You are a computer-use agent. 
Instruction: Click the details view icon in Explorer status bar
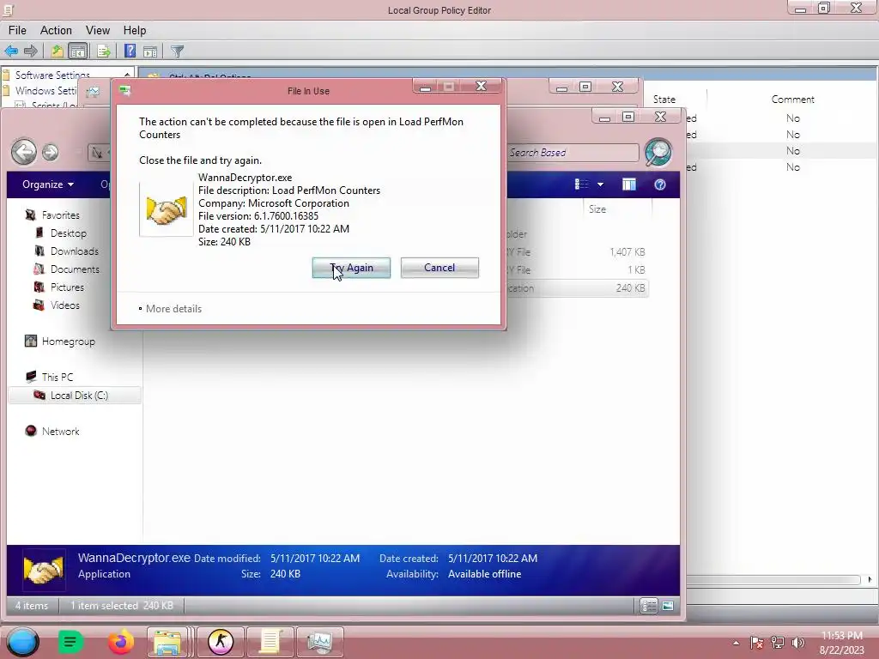[649, 606]
